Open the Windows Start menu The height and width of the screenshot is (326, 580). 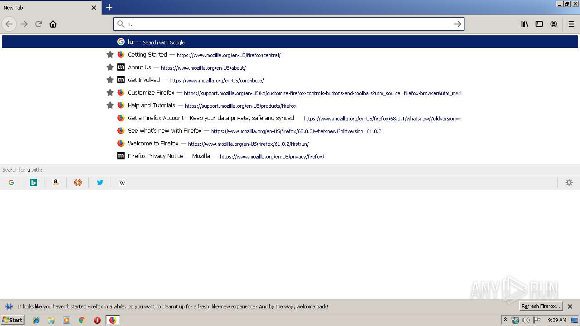[12, 320]
